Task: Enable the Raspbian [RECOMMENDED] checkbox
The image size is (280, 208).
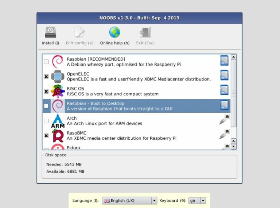Action: tap(46, 62)
